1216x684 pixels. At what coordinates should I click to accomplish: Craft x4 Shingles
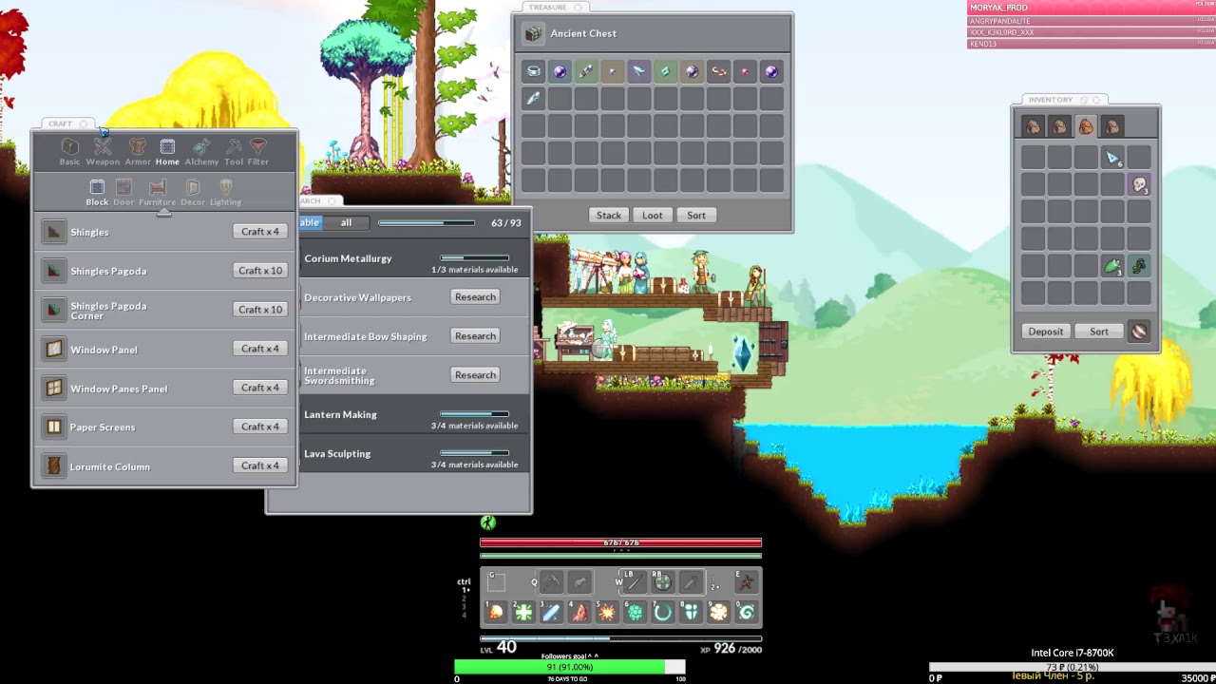[259, 232]
